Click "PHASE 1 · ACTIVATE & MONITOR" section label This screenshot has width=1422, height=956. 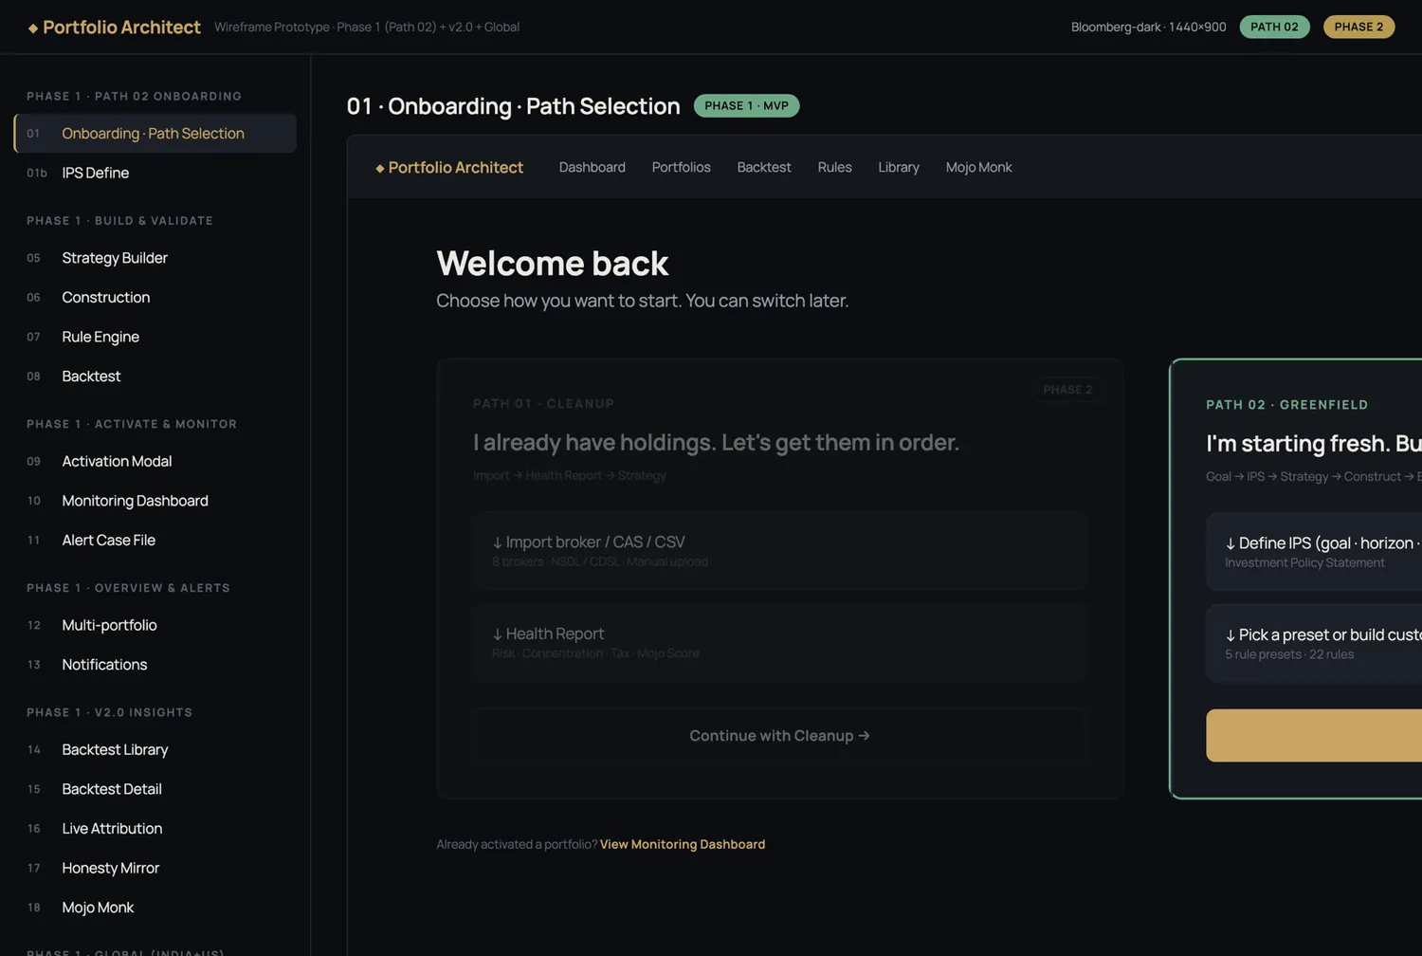coord(132,424)
